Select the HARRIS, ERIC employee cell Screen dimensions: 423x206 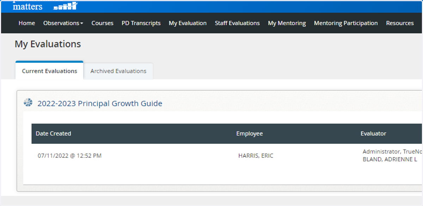point(256,156)
